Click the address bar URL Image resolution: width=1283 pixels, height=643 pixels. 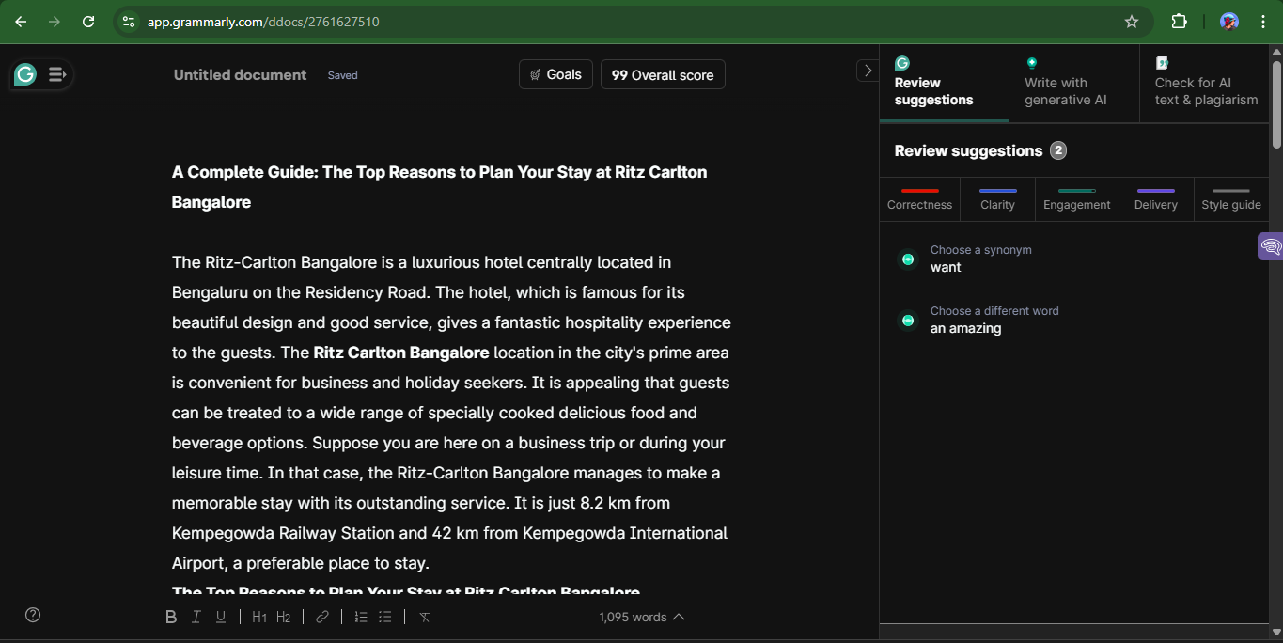tap(263, 22)
